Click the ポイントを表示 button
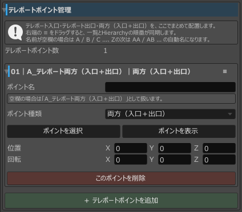The width and height of the screenshot is (242, 212). (179, 131)
